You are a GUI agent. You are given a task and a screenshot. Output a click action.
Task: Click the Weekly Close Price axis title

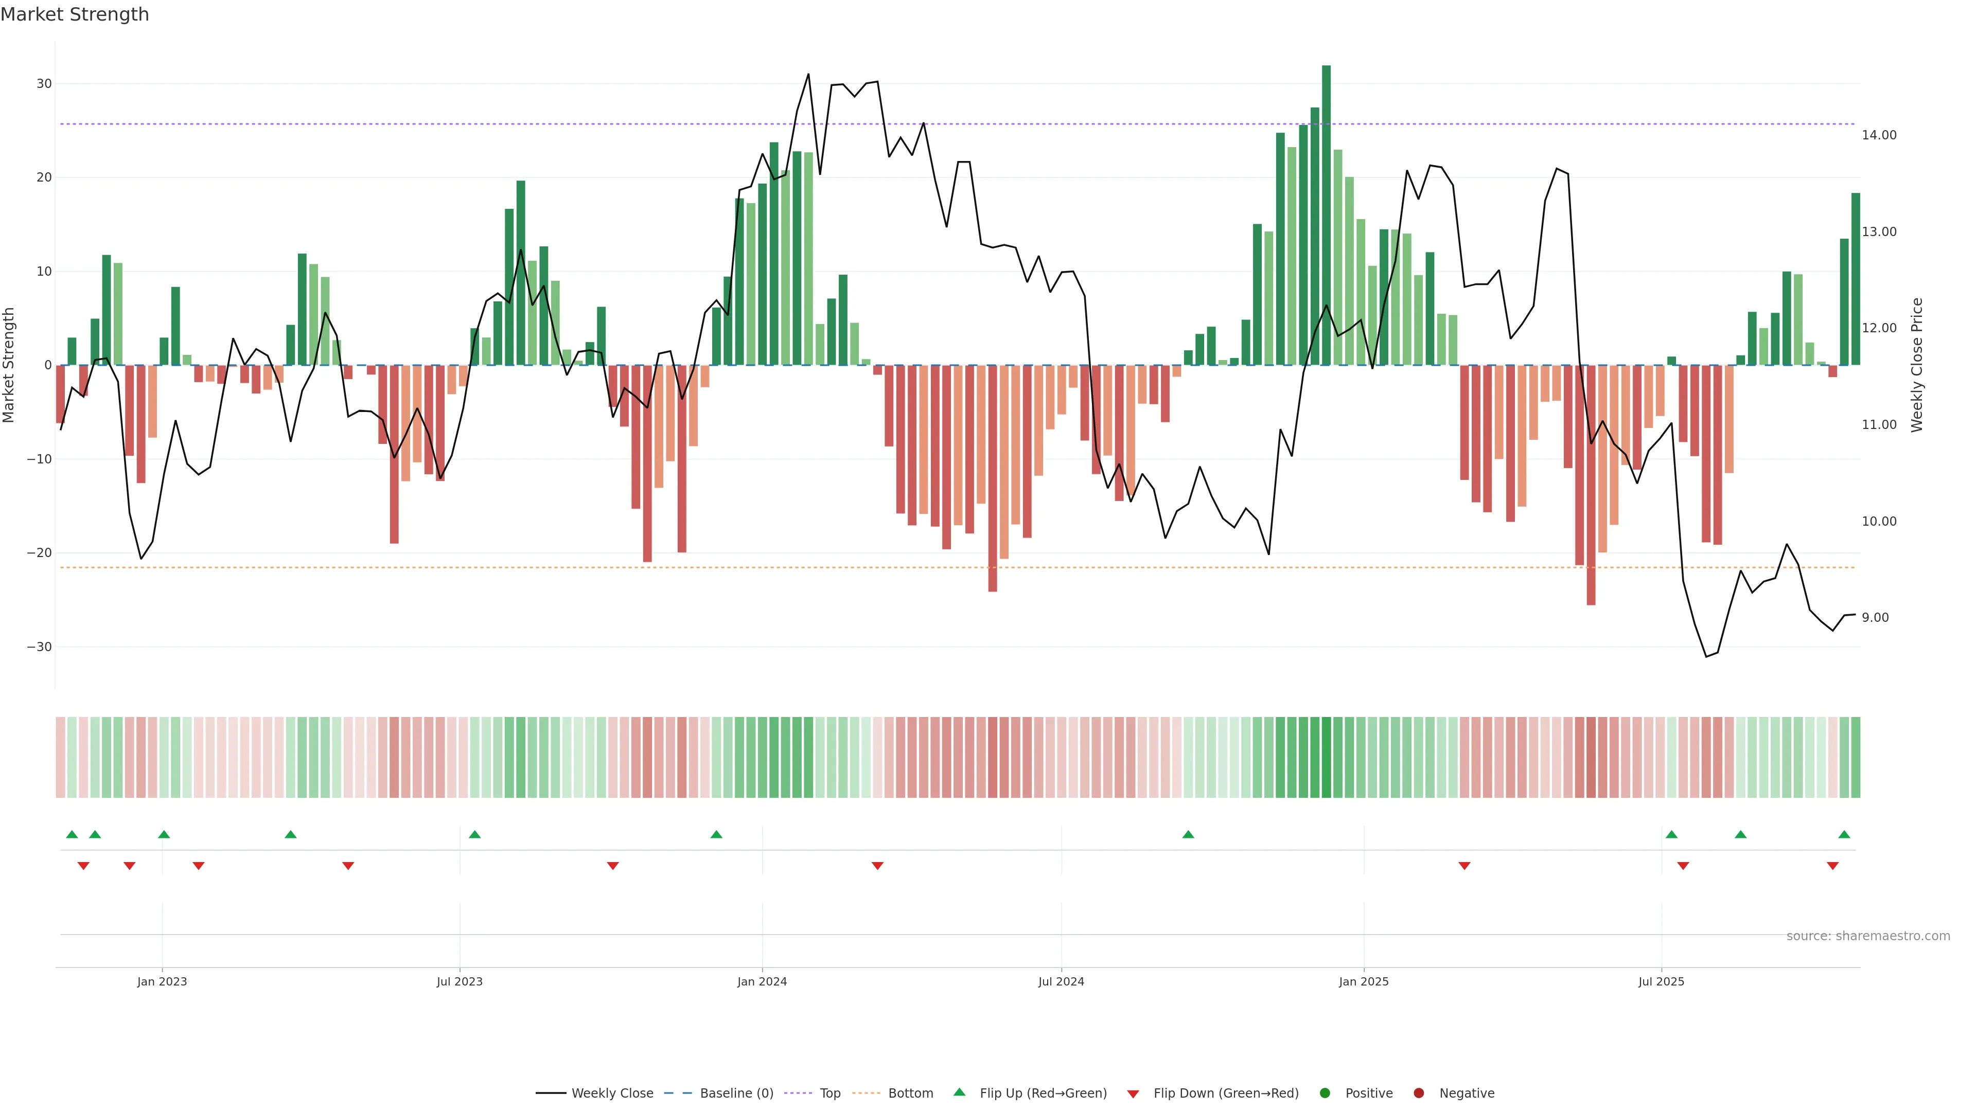point(1917,365)
